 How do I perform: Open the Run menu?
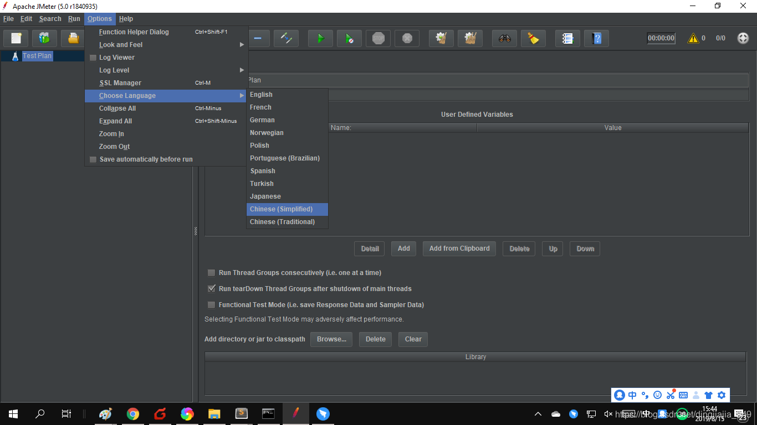click(74, 19)
